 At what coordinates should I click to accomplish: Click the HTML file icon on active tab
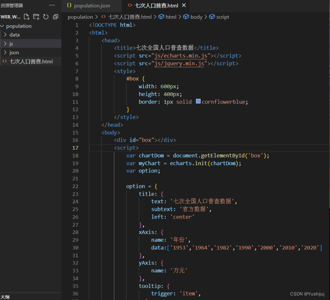[x=130, y=5]
